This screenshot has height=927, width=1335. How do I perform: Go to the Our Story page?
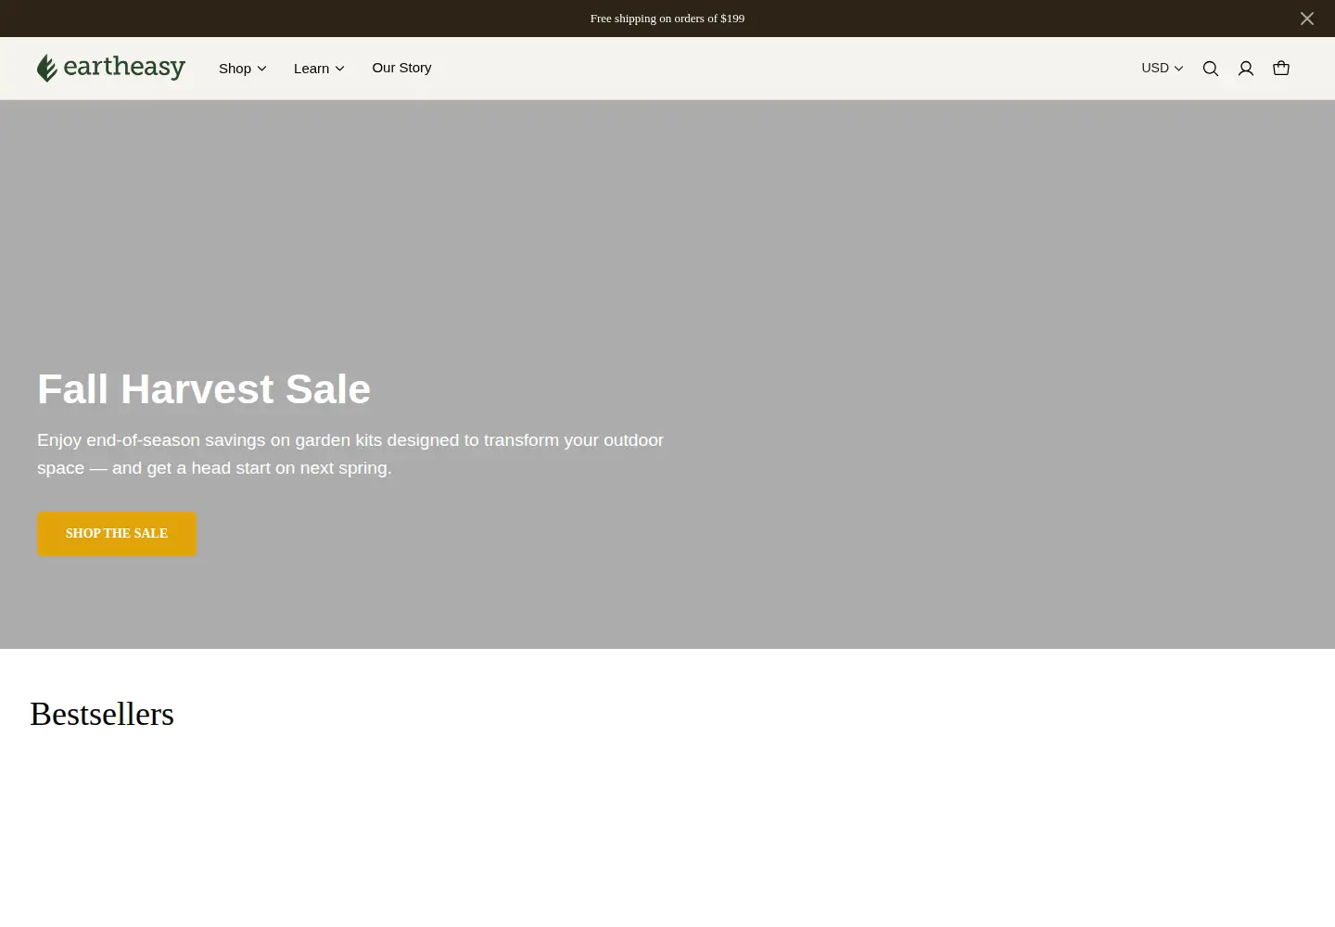pyautogui.click(x=401, y=68)
